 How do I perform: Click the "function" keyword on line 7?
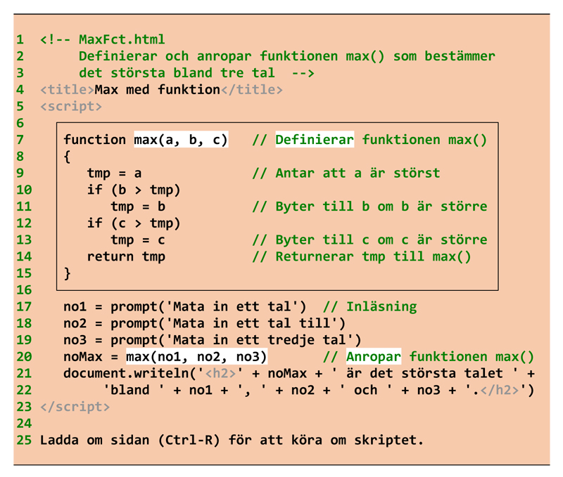click(x=94, y=139)
